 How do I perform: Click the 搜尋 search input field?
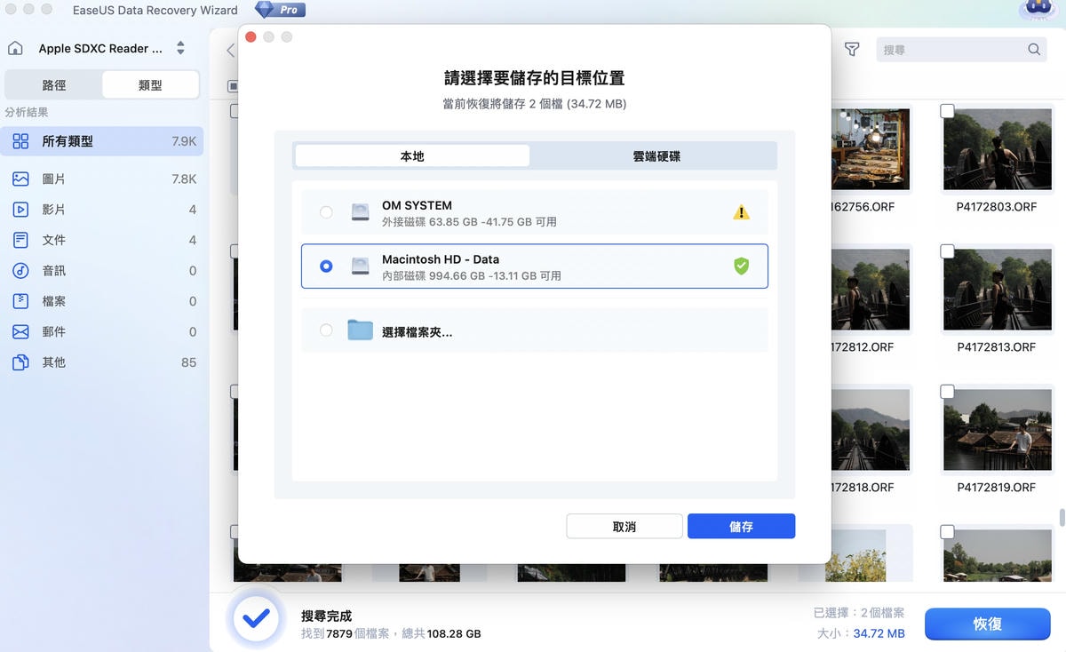951,50
